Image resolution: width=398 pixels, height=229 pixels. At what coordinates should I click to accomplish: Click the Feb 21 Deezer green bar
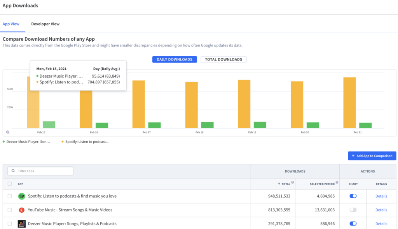click(365, 125)
